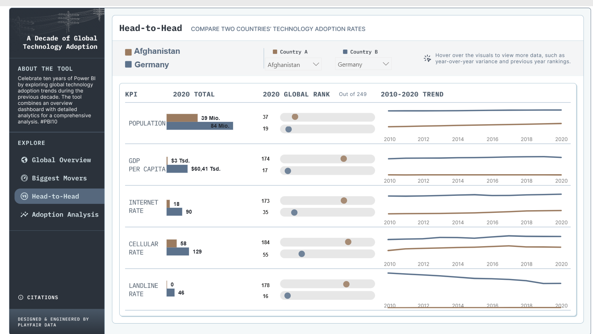Click Germany's 84 Mio. population bar
Screen dimensions: 593x334
pyautogui.click(x=199, y=126)
